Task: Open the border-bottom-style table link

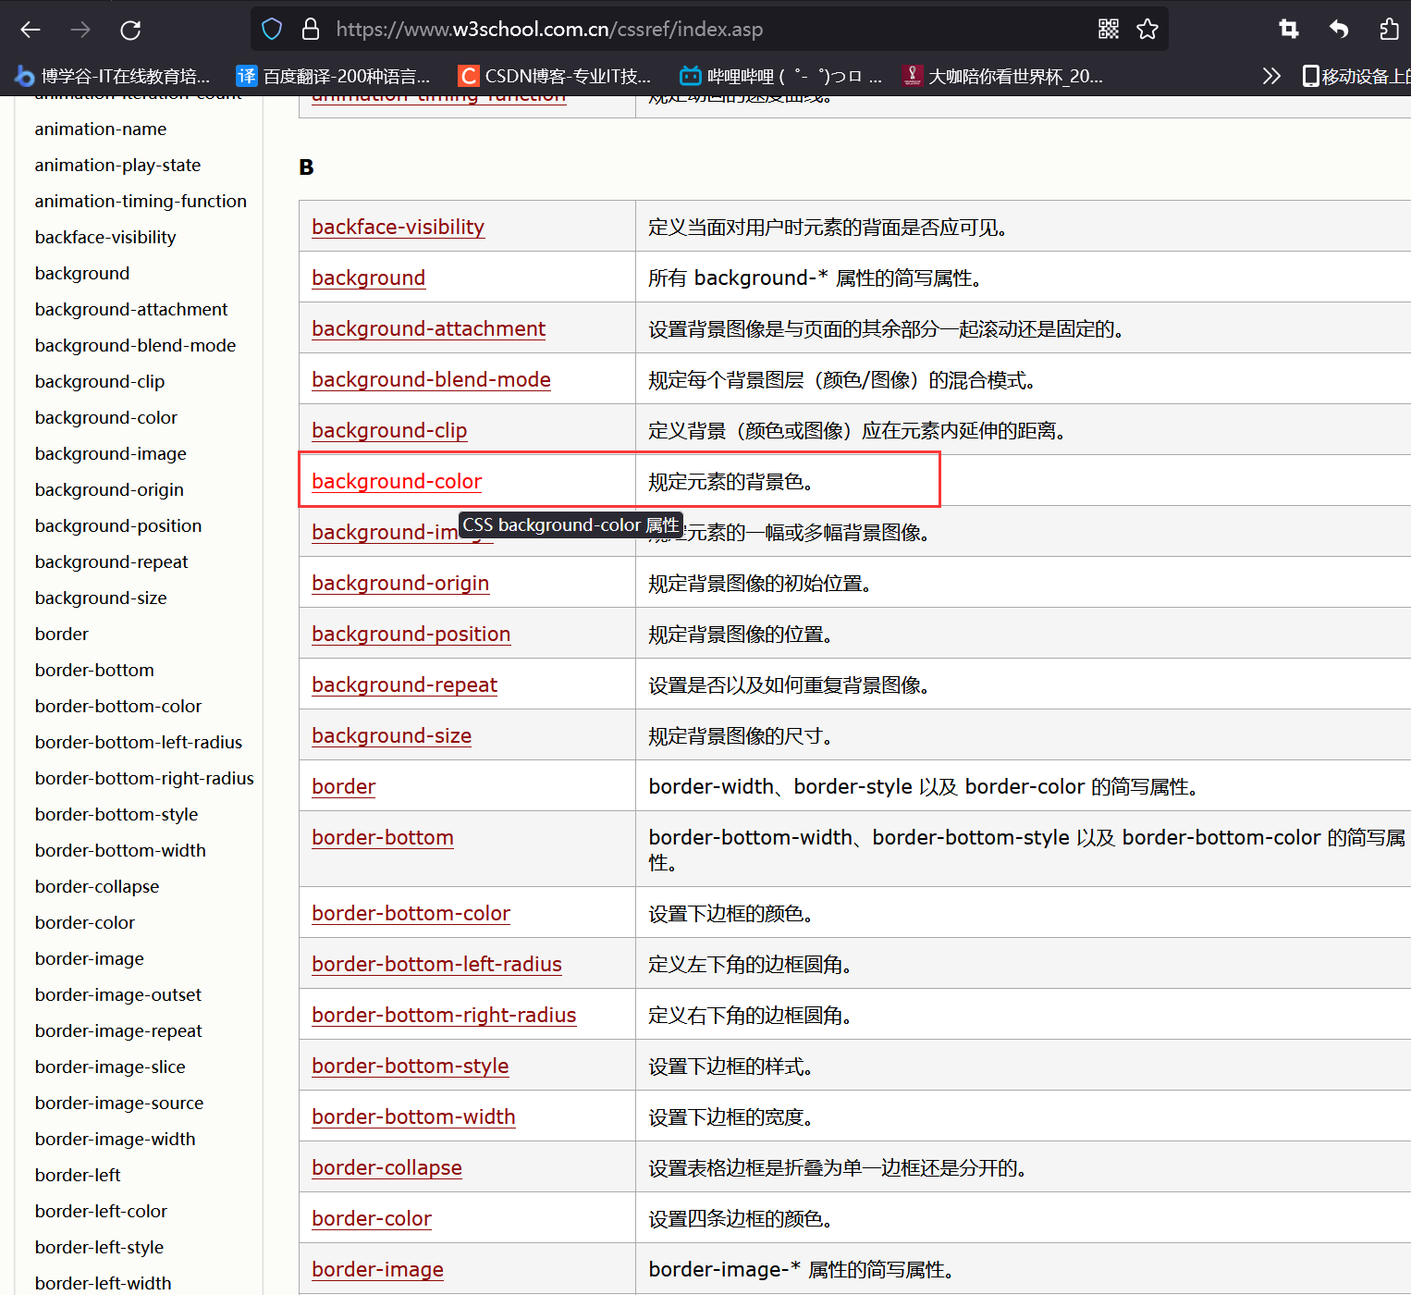Action: coord(410,1066)
